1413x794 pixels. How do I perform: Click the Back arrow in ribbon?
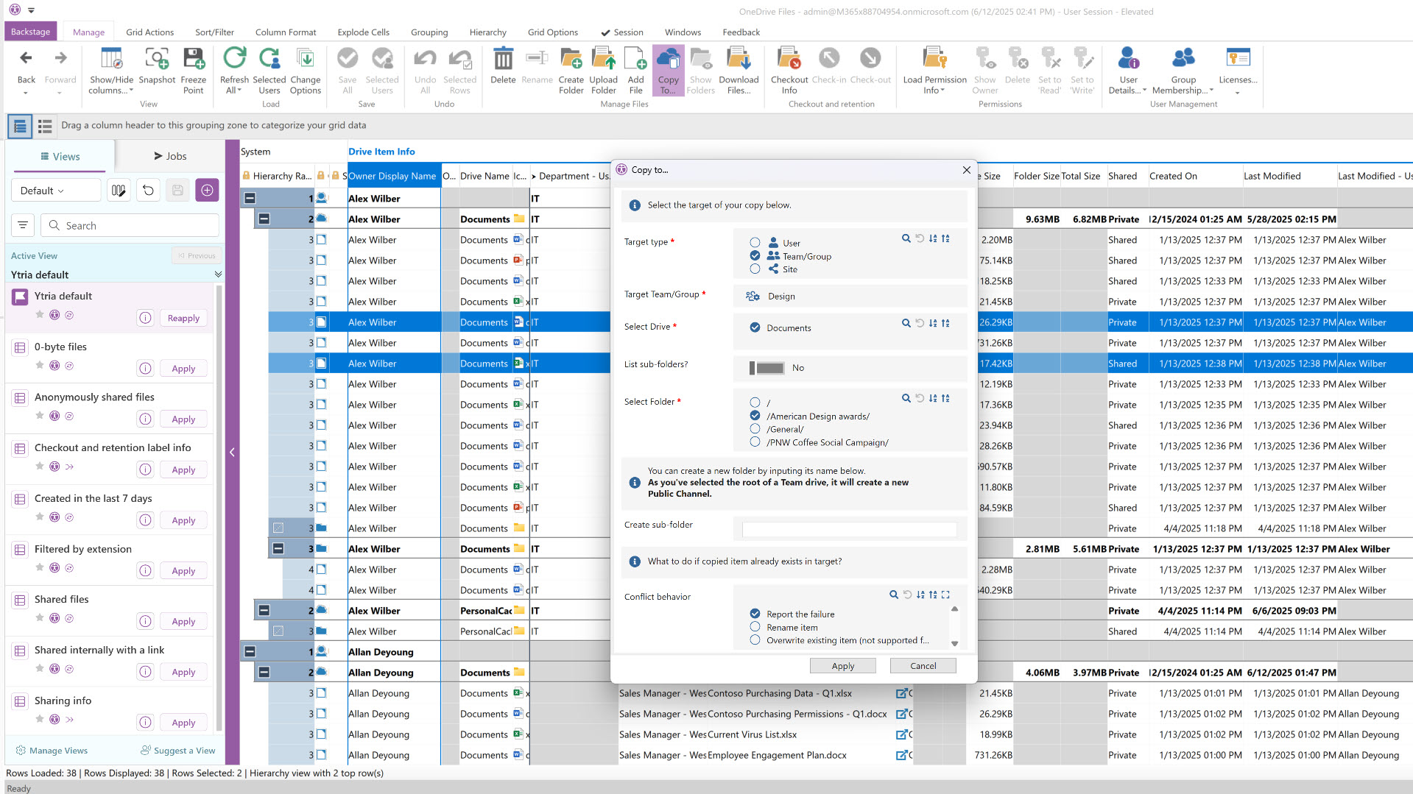pos(26,58)
